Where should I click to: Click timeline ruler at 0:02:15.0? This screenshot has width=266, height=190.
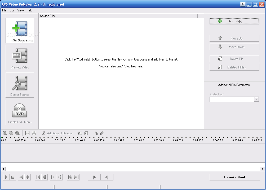pos(99,140)
